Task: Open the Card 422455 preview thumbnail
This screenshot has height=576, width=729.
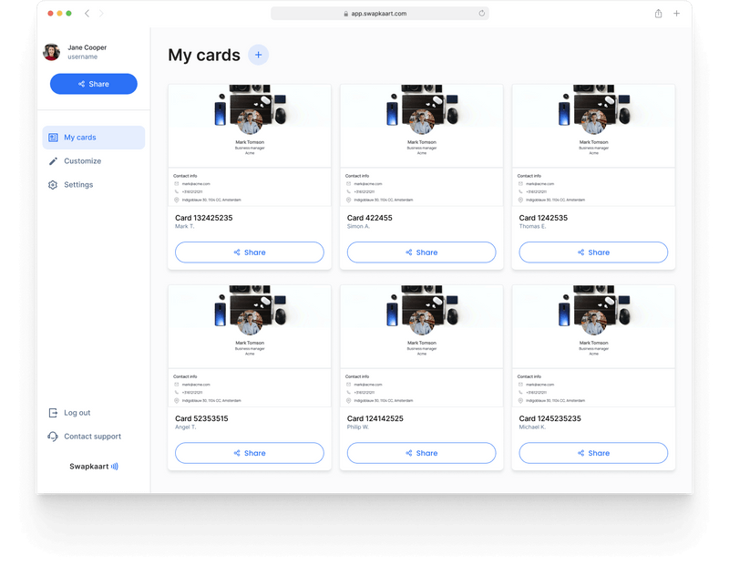Action: (x=422, y=145)
